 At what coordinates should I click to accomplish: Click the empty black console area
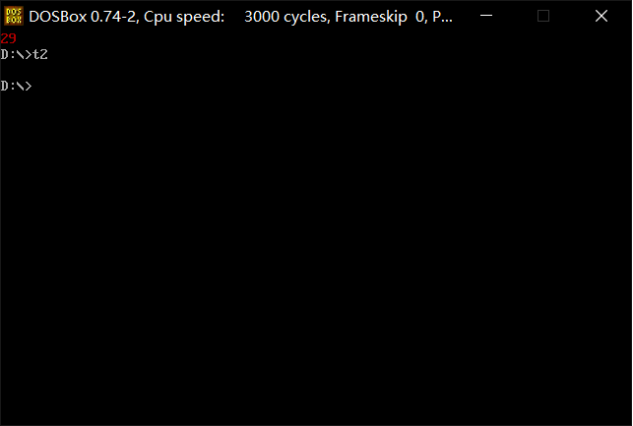point(317,258)
